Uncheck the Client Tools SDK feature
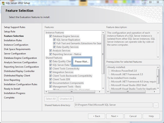Viewport: 164px width, 123px height. pos(51,80)
